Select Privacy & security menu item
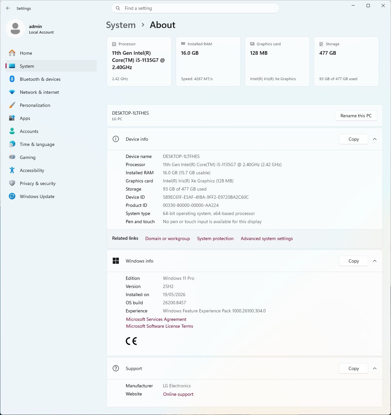The width and height of the screenshot is (391, 415). pyautogui.click(x=51, y=183)
